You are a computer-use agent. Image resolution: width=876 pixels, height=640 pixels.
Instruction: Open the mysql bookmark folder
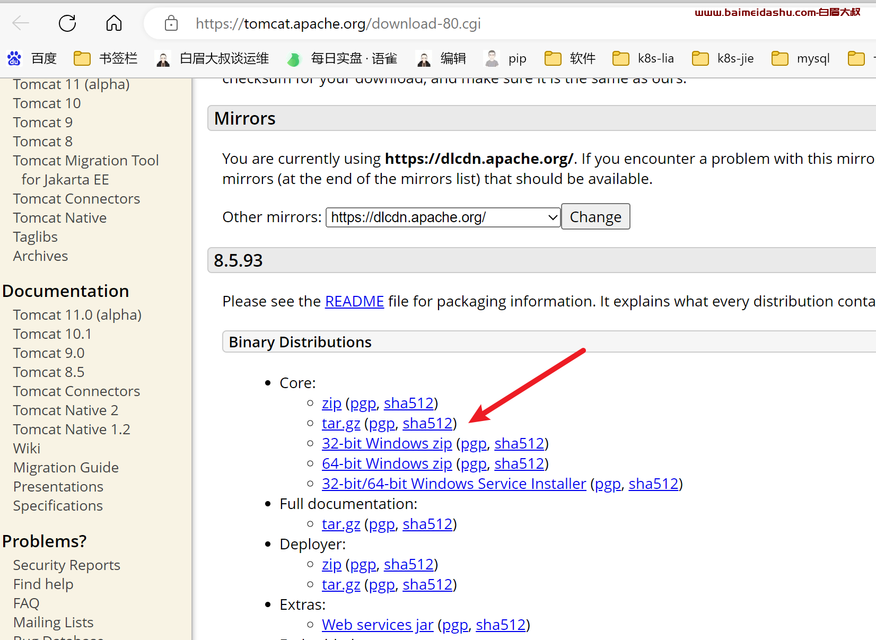pos(800,58)
